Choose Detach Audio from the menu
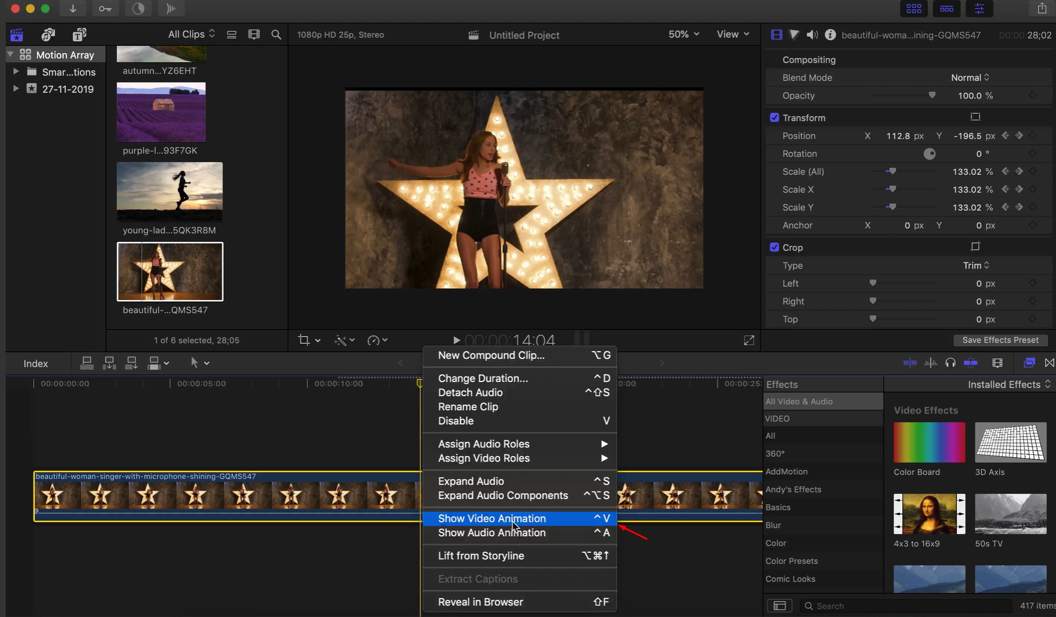Screen dimensions: 1056x617 (x=470, y=392)
